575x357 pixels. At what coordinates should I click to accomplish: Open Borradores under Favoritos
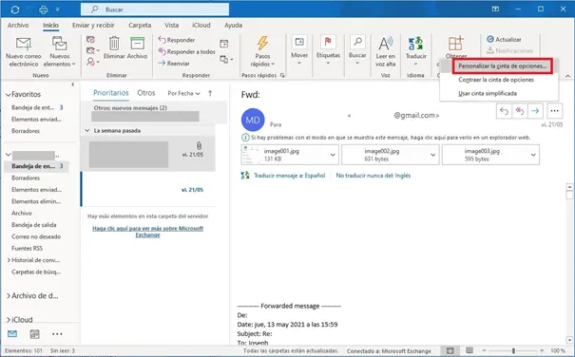[26, 131]
